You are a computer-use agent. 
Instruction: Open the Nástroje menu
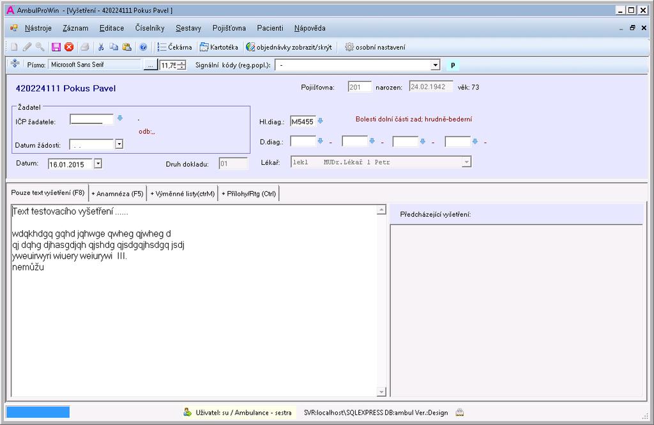pos(38,28)
